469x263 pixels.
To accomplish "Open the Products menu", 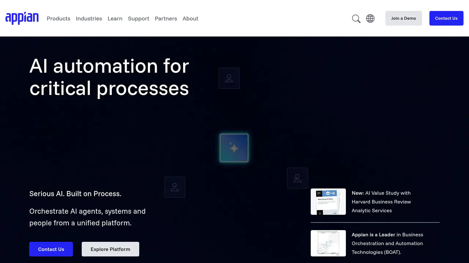I will (59, 19).
